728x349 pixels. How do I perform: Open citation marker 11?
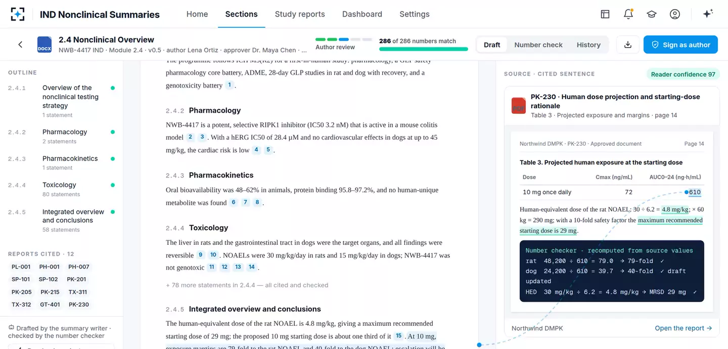[212, 267]
